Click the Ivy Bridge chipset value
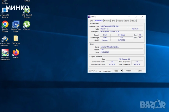Image resolution: width=169 pixels, height=112 pixels. [x=121, y=35]
